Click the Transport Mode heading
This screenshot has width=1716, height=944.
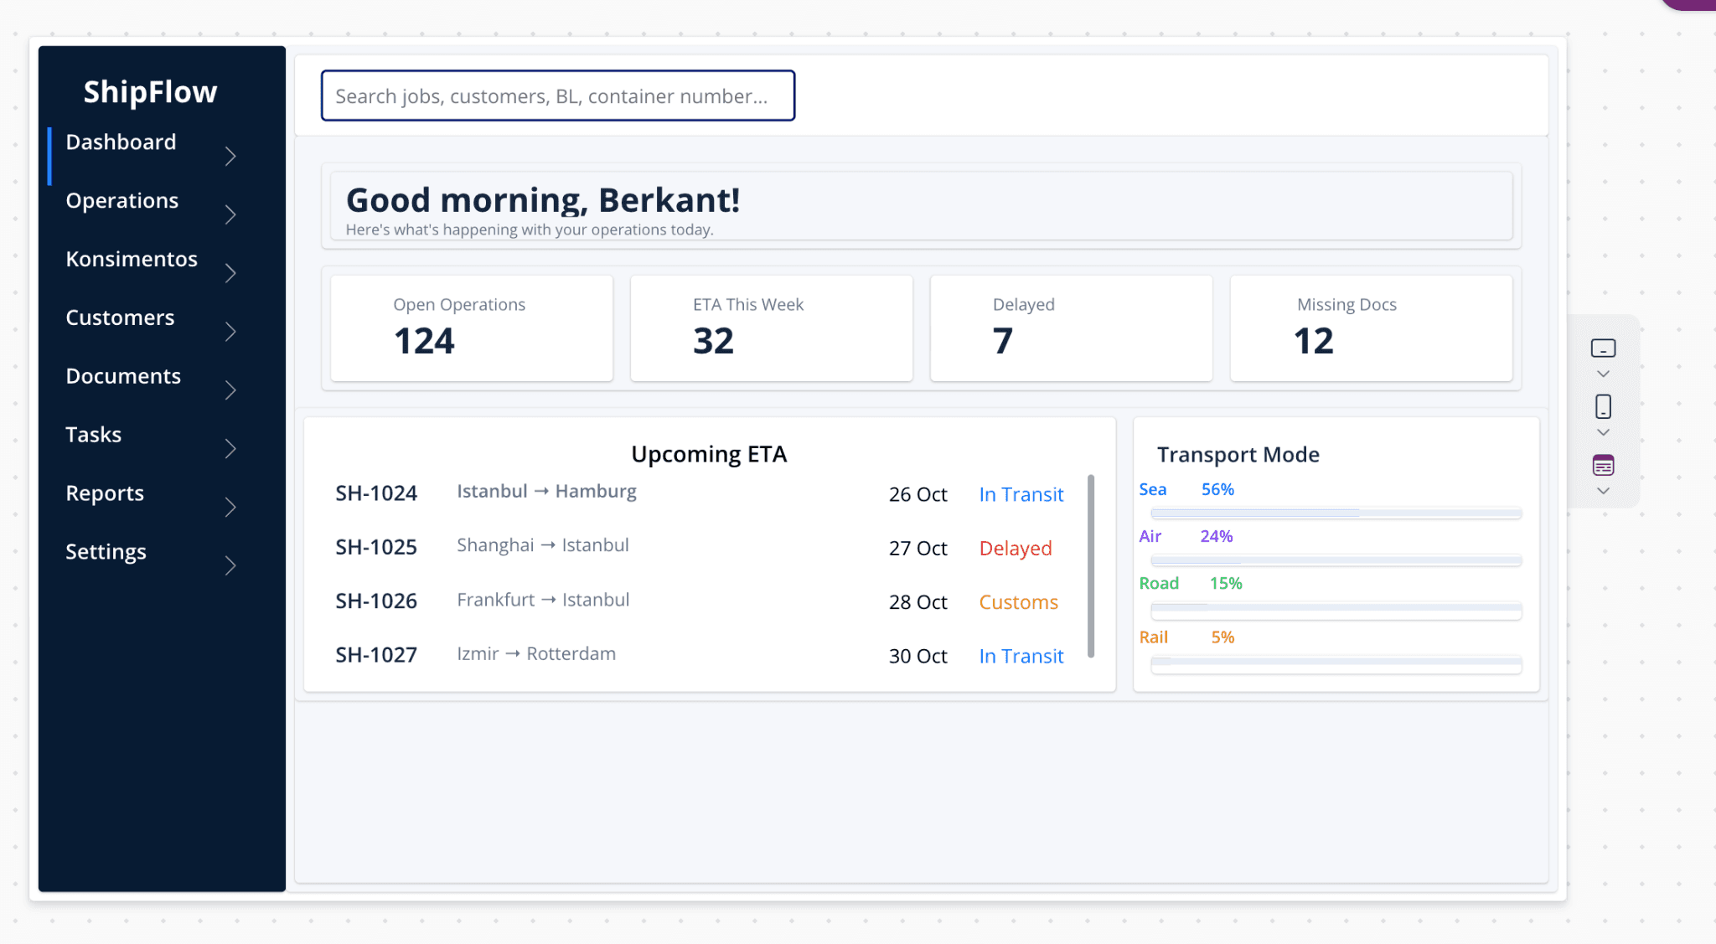(x=1238, y=454)
